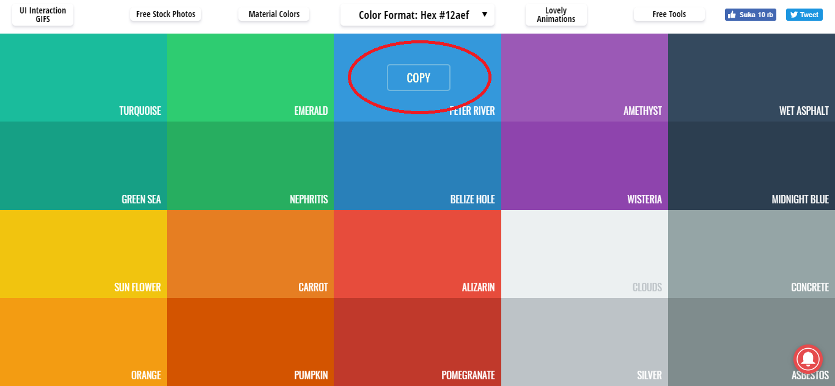The width and height of the screenshot is (835, 386).
Task: Select the Pomegranate color swatch
Action: [417, 342]
